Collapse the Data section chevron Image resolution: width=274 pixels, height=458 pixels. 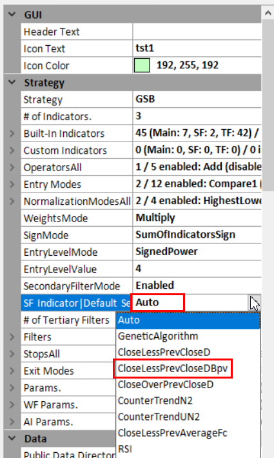tap(12, 438)
